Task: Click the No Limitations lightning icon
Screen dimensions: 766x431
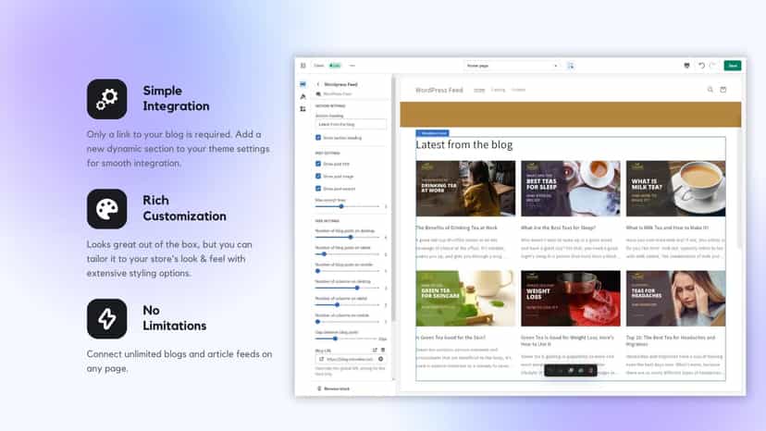Action: pyautogui.click(x=107, y=318)
